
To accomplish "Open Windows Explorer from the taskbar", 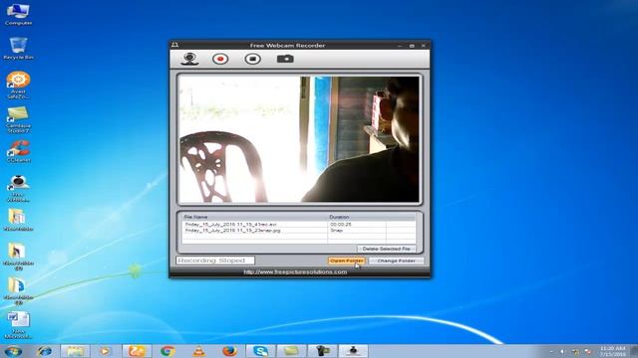I will click(76, 351).
